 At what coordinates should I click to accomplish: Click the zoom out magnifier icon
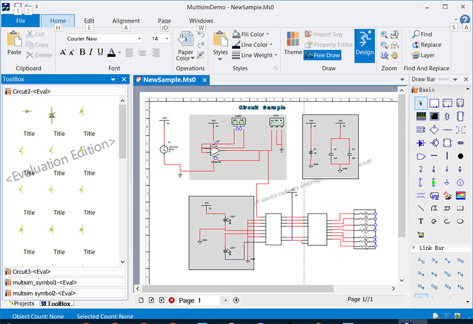click(384, 45)
